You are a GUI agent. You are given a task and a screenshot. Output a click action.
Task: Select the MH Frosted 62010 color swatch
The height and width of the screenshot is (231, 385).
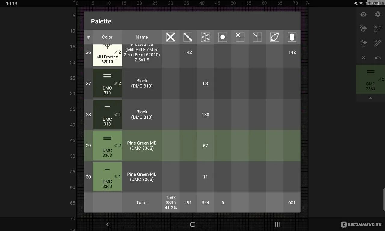pyautogui.click(x=107, y=55)
